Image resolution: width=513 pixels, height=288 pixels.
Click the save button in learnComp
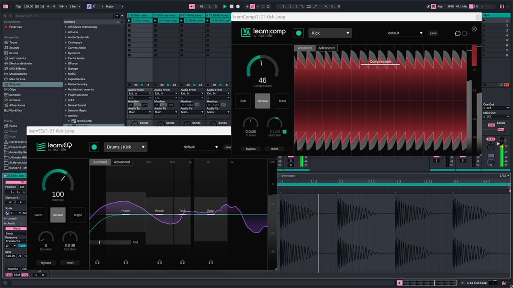[x=433, y=33]
